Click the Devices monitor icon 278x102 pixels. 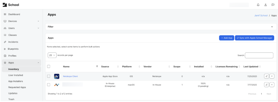[x=5, y=21]
